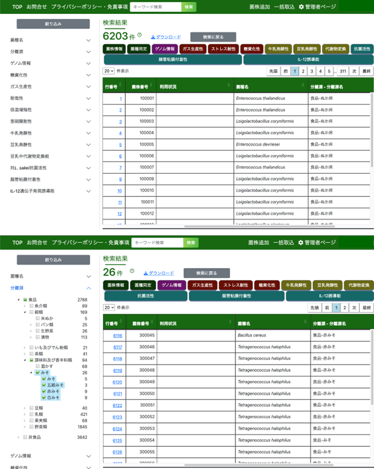Select the 抗菌活性 tab in the 26件 view
The width and height of the screenshot is (374, 469).
point(146,296)
